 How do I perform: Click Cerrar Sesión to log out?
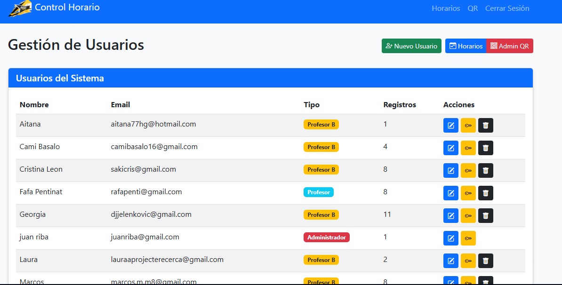[x=507, y=8]
